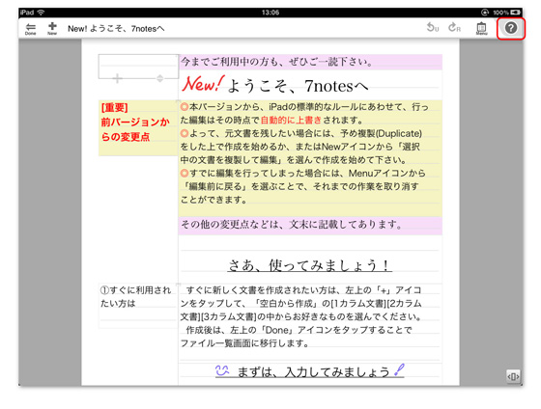Tap the red handwritten 'New!' text

(203, 84)
